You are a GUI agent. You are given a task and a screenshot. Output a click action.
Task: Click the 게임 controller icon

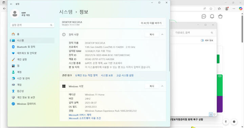pos(13,85)
